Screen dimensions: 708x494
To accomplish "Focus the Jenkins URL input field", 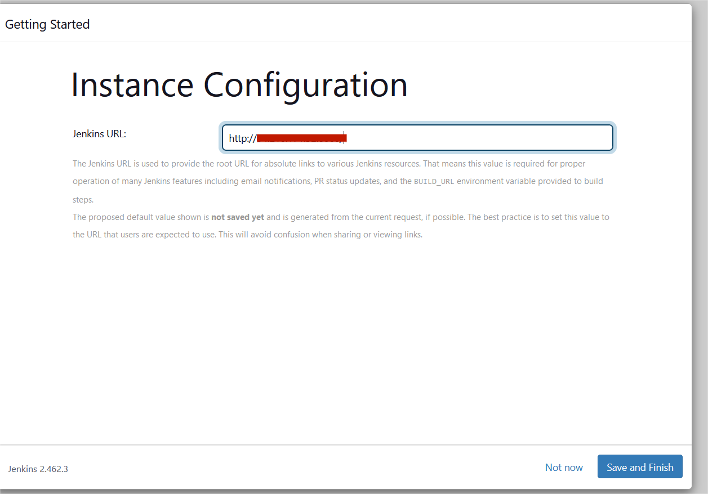I will (417, 138).
